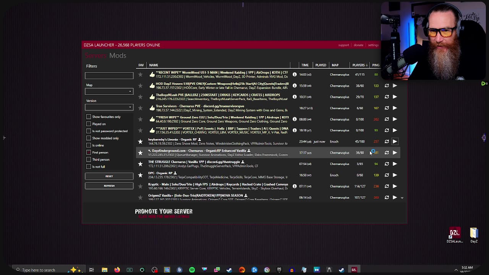489x275 pixels.
Task: Open the donate link
Action: coord(358,45)
